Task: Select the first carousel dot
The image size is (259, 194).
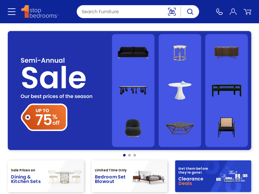Action: [x=124, y=155]
